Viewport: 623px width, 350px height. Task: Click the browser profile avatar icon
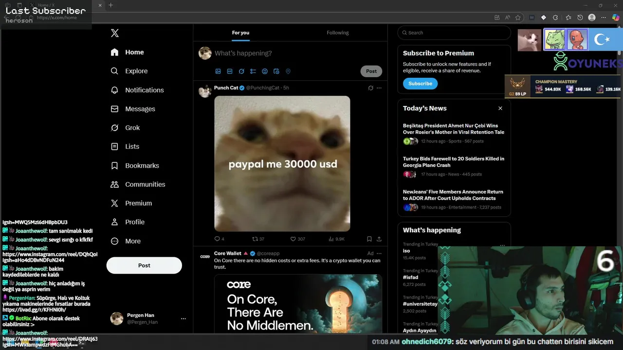[x=592, y=17]
